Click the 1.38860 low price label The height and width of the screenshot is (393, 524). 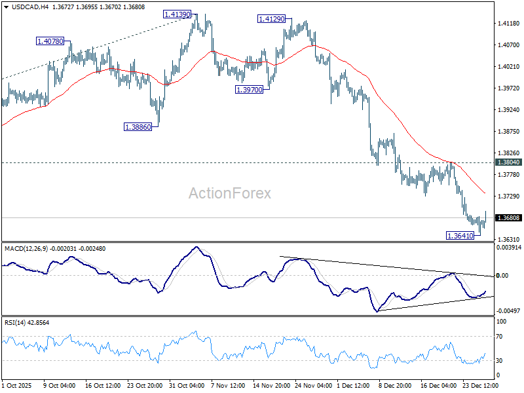pos(138,127)
